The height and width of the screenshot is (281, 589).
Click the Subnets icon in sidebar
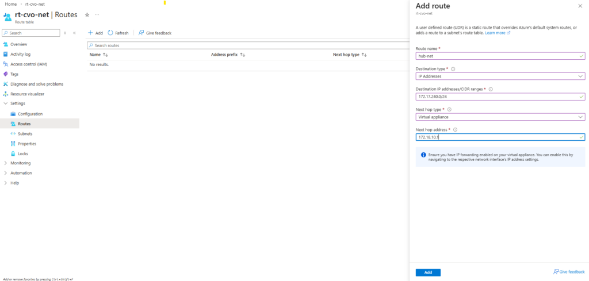click(x=13, y=133)
